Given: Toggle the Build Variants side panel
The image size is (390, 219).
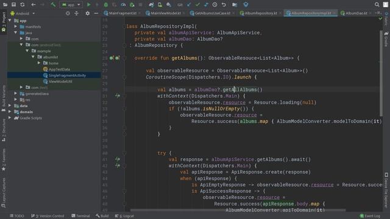Looking at the screenshot, I should coord(4,99).
